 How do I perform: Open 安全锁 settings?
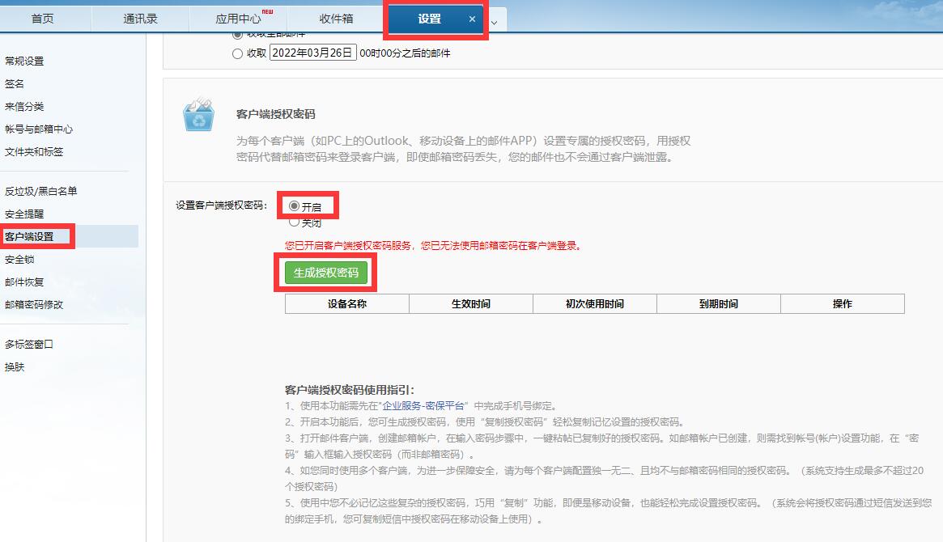click(x=19, y=260)
